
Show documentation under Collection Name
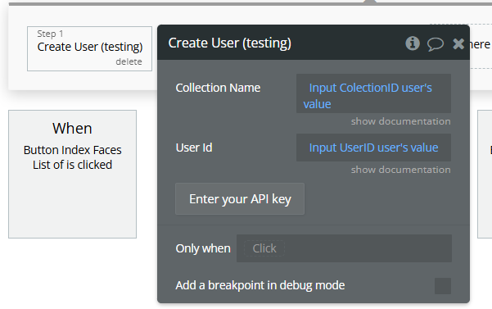400,121
